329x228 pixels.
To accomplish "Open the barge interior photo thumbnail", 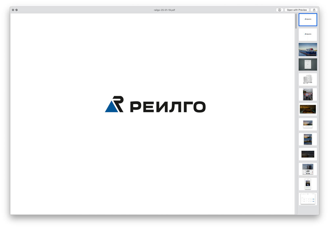I will [307, 109].
